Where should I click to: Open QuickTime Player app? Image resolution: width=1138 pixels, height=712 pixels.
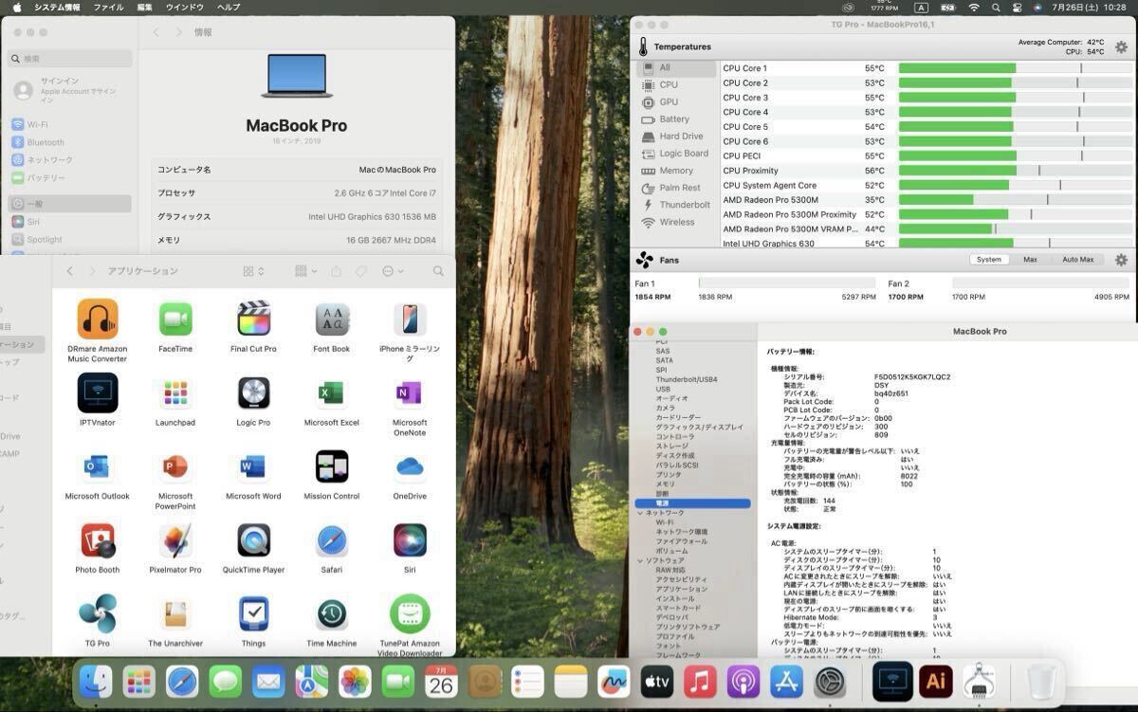point(253,540)
